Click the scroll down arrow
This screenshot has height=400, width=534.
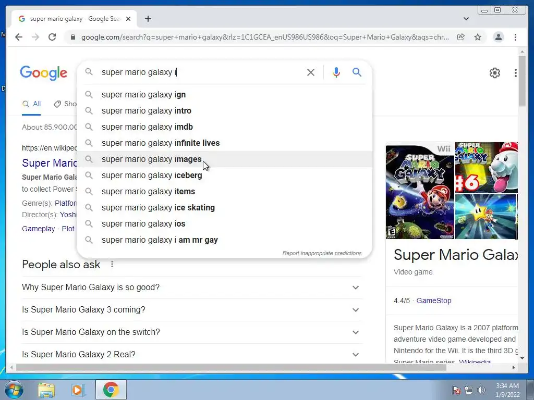[522, 358]
